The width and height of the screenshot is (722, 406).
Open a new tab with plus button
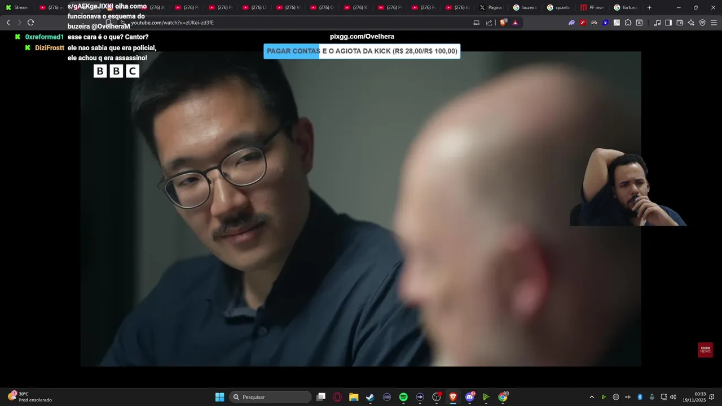[649, 7]
